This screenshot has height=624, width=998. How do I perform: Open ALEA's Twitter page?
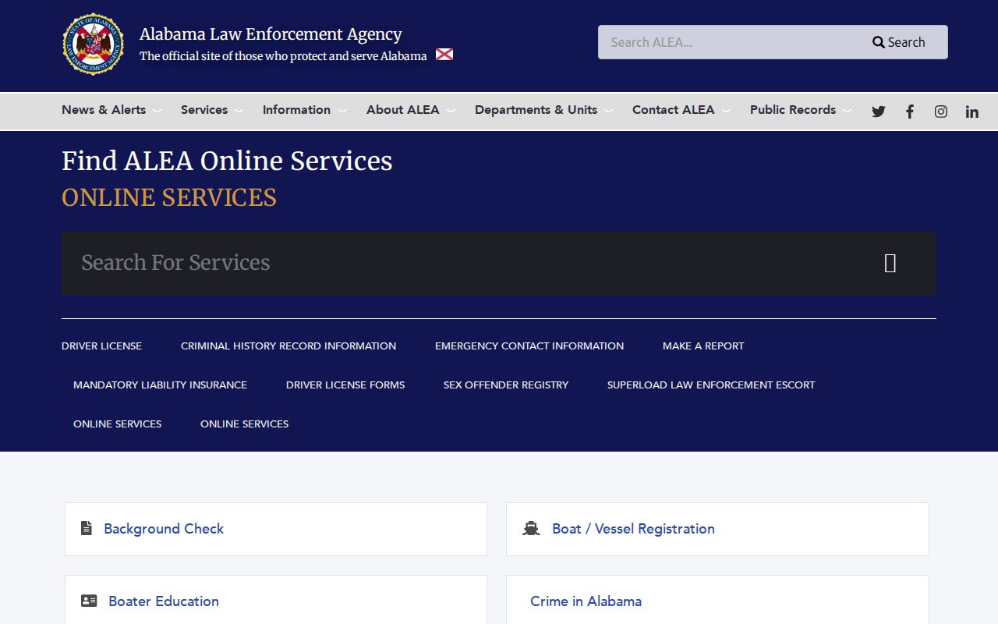(879, 112)
